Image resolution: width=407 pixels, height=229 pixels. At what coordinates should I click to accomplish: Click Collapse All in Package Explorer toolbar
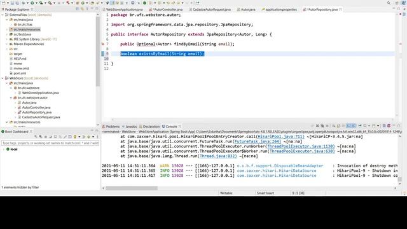tap(77, 9)
